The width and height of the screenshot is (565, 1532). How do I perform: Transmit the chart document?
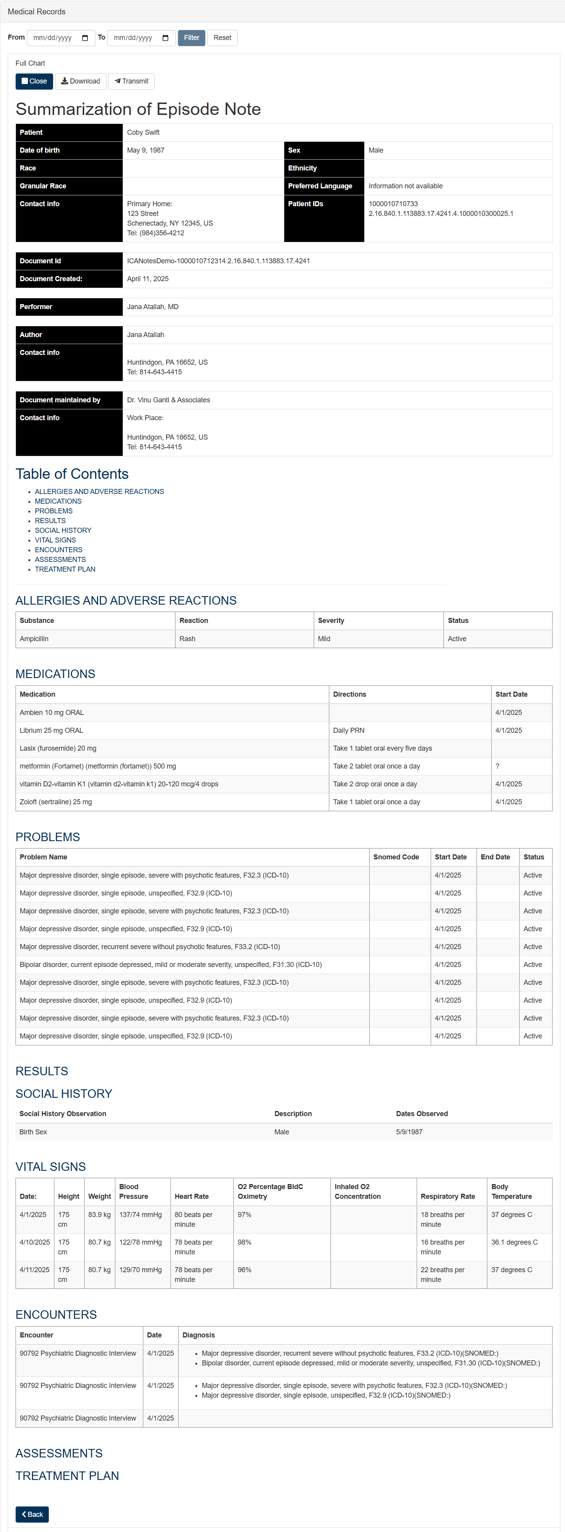pyautogui.click(x=131, y=82)
